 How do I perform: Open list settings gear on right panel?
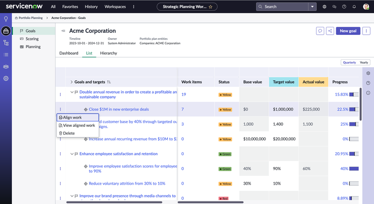coord(369,73)
